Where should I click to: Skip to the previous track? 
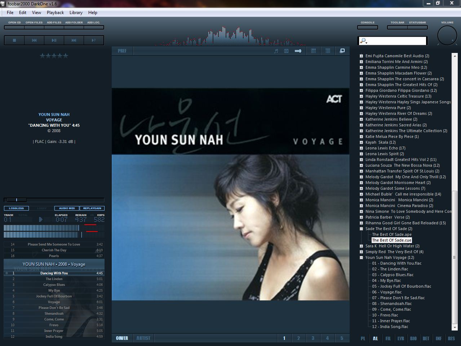(x=34, y=40)
